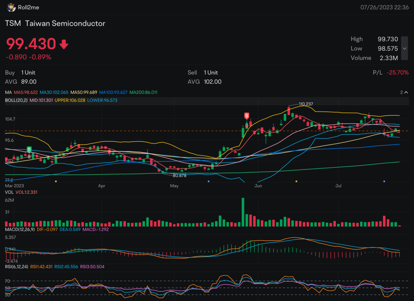Click the RSI1:42.431 value
This screenshot has width=414, height=301.
click(41, 267)
